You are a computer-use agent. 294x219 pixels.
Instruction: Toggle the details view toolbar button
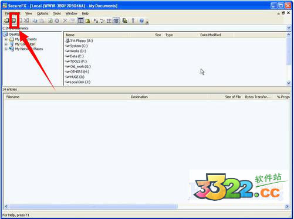(116, 20)
